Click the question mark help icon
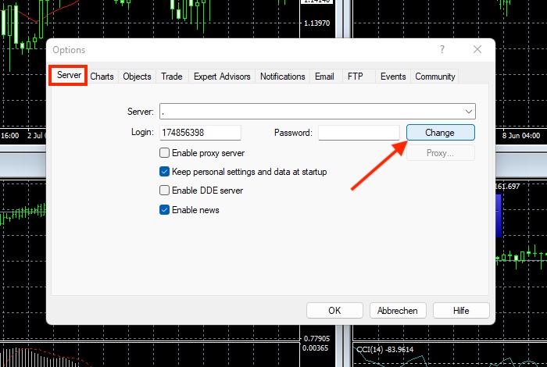The height and width of the screenshot is (367, 547). tap(442, 49)
